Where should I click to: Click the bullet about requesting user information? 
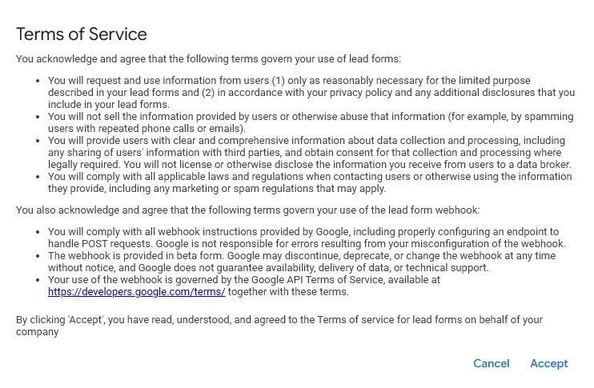point(311,93)
